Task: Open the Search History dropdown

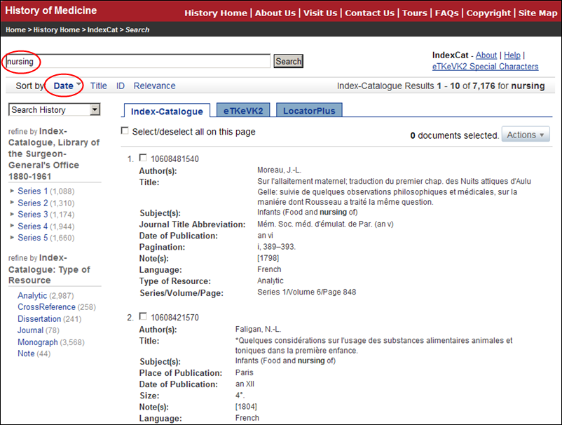Action: (x=55, y=109)
